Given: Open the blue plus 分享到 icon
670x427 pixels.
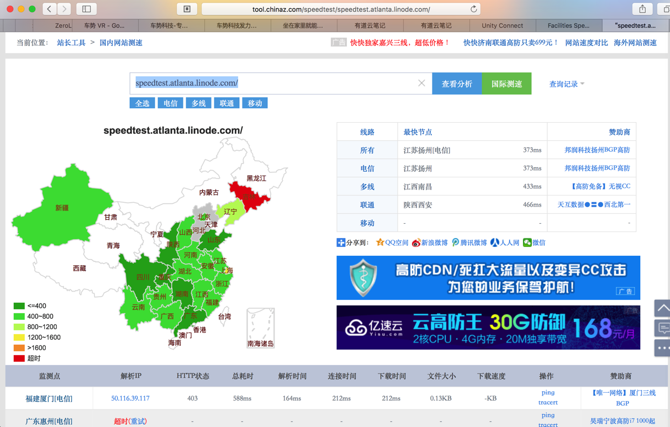Looking at the screenshot, I should (341, 243).
